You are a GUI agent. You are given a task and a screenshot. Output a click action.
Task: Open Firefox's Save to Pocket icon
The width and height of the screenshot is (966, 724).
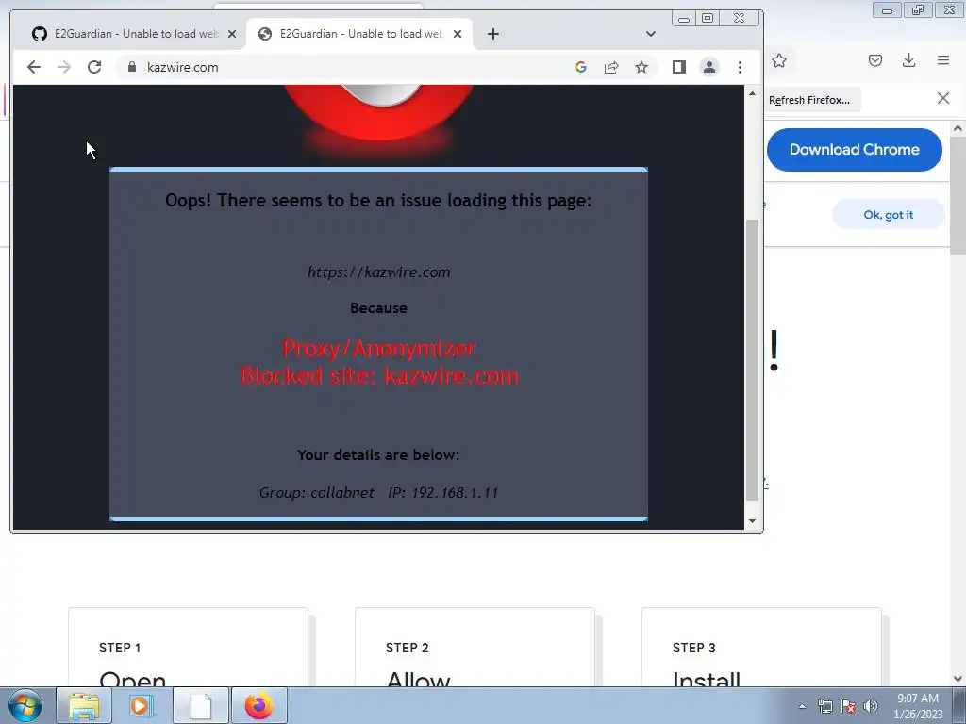(875, 60)
